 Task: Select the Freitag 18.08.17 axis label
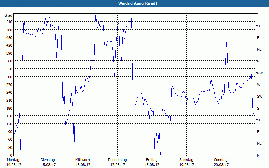click(152, 162)
